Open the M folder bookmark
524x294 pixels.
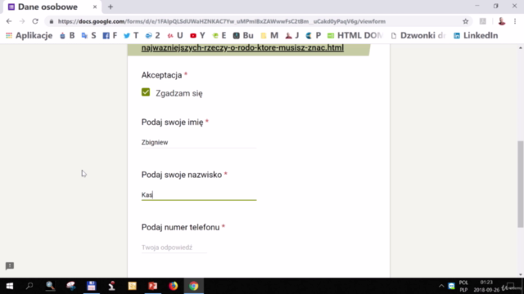click(x=269, y=35)
